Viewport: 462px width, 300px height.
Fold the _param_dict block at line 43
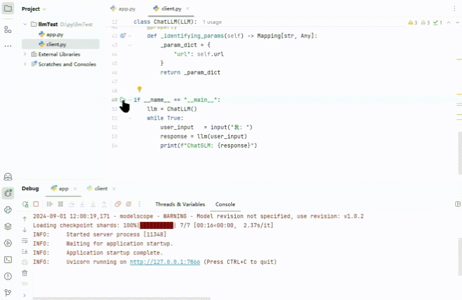(129, 45)
